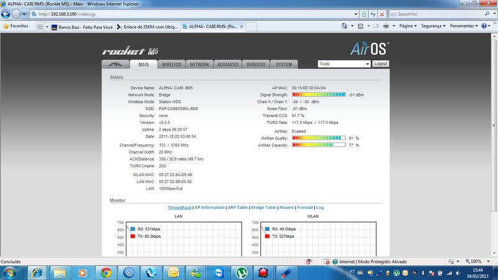
Task: Open the media player taskbar icon
Action: (x=82, y=273)
